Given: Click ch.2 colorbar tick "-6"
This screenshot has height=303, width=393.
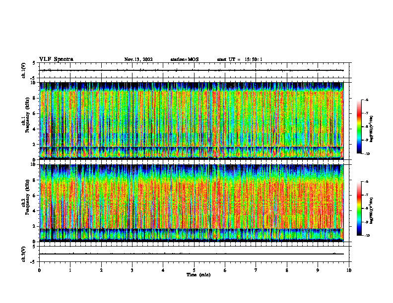Looking at the screenshot, I should point(366,182).
